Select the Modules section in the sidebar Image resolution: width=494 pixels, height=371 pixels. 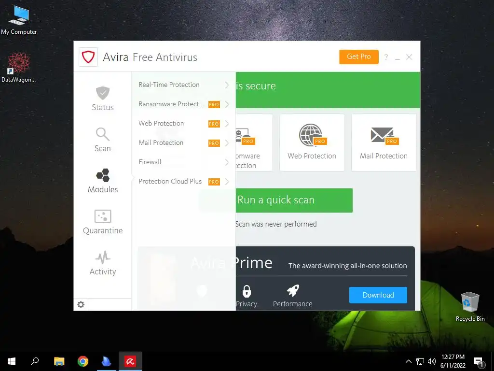point(103,181)
